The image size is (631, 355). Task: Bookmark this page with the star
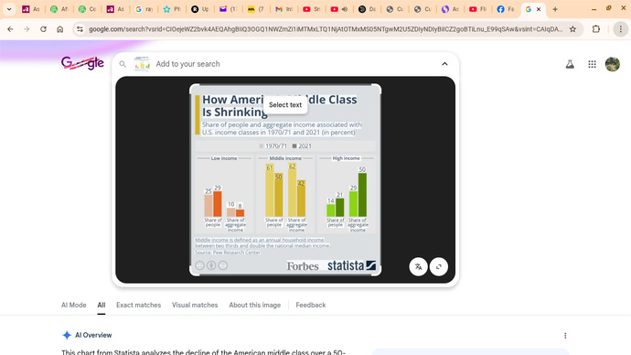click(572, 29)
